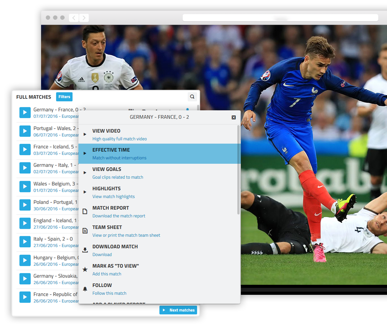Open the search magnifier in Full Matches panel
This screenshot has width=387, height=330.
192,97
